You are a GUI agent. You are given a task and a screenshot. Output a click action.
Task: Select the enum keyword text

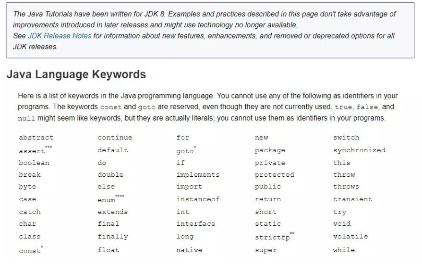pos(106,200)
